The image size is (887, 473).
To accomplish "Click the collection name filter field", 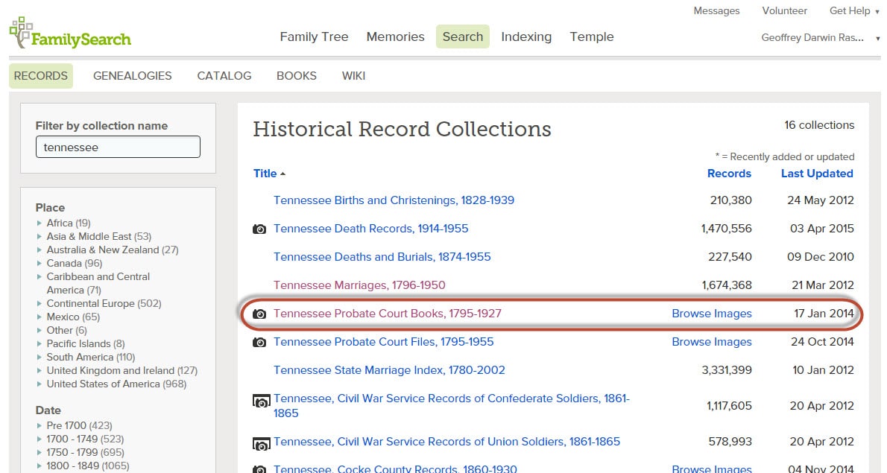I will pyautogui.click(x=118, y=147).
